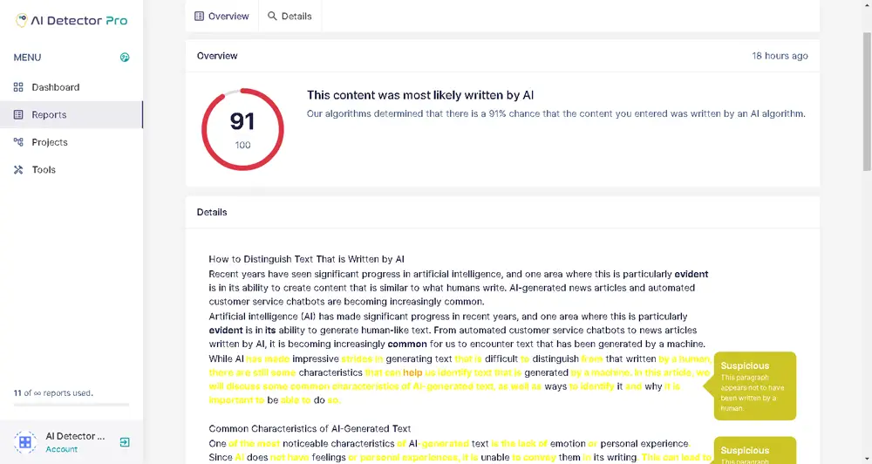Click the account avatar icon

pyautogui.click(x=25, y=442)
